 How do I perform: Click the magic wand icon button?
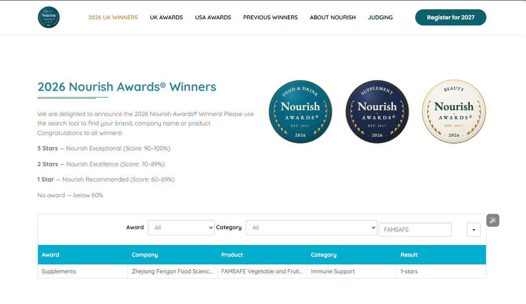click(x=493, y=220)
